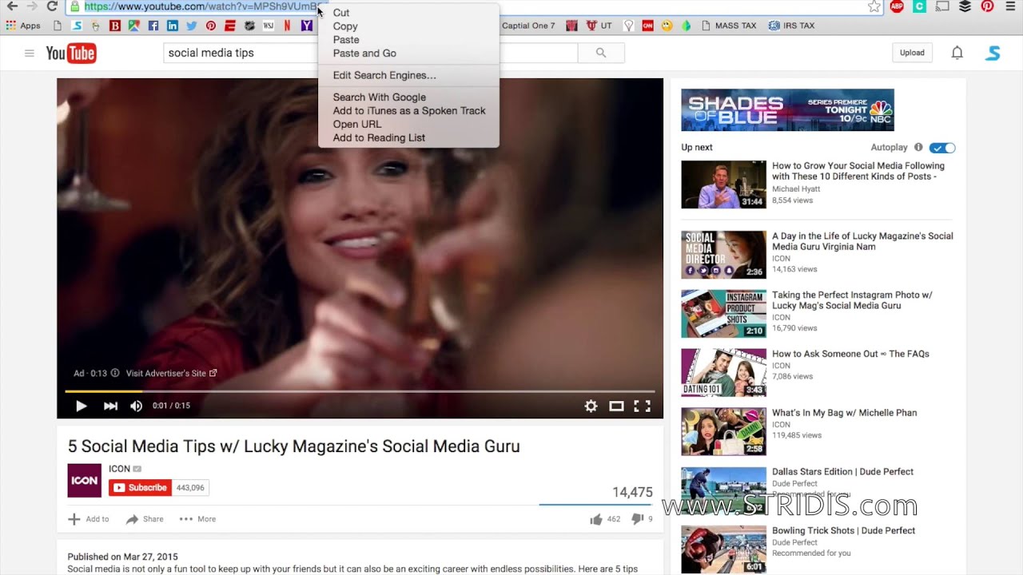Mute the video volume
Image resolution: width=1023 pixels, height=575 pixels.
(136, 406)
